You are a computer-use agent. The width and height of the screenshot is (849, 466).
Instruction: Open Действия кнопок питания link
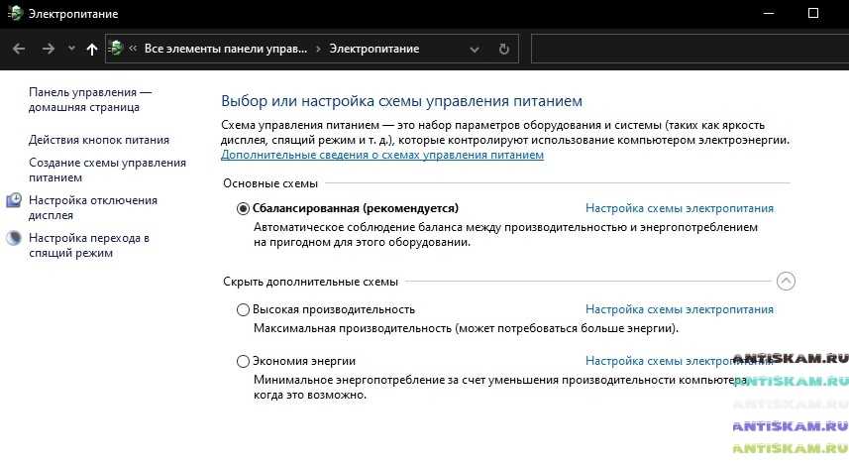tap(99, 140)
